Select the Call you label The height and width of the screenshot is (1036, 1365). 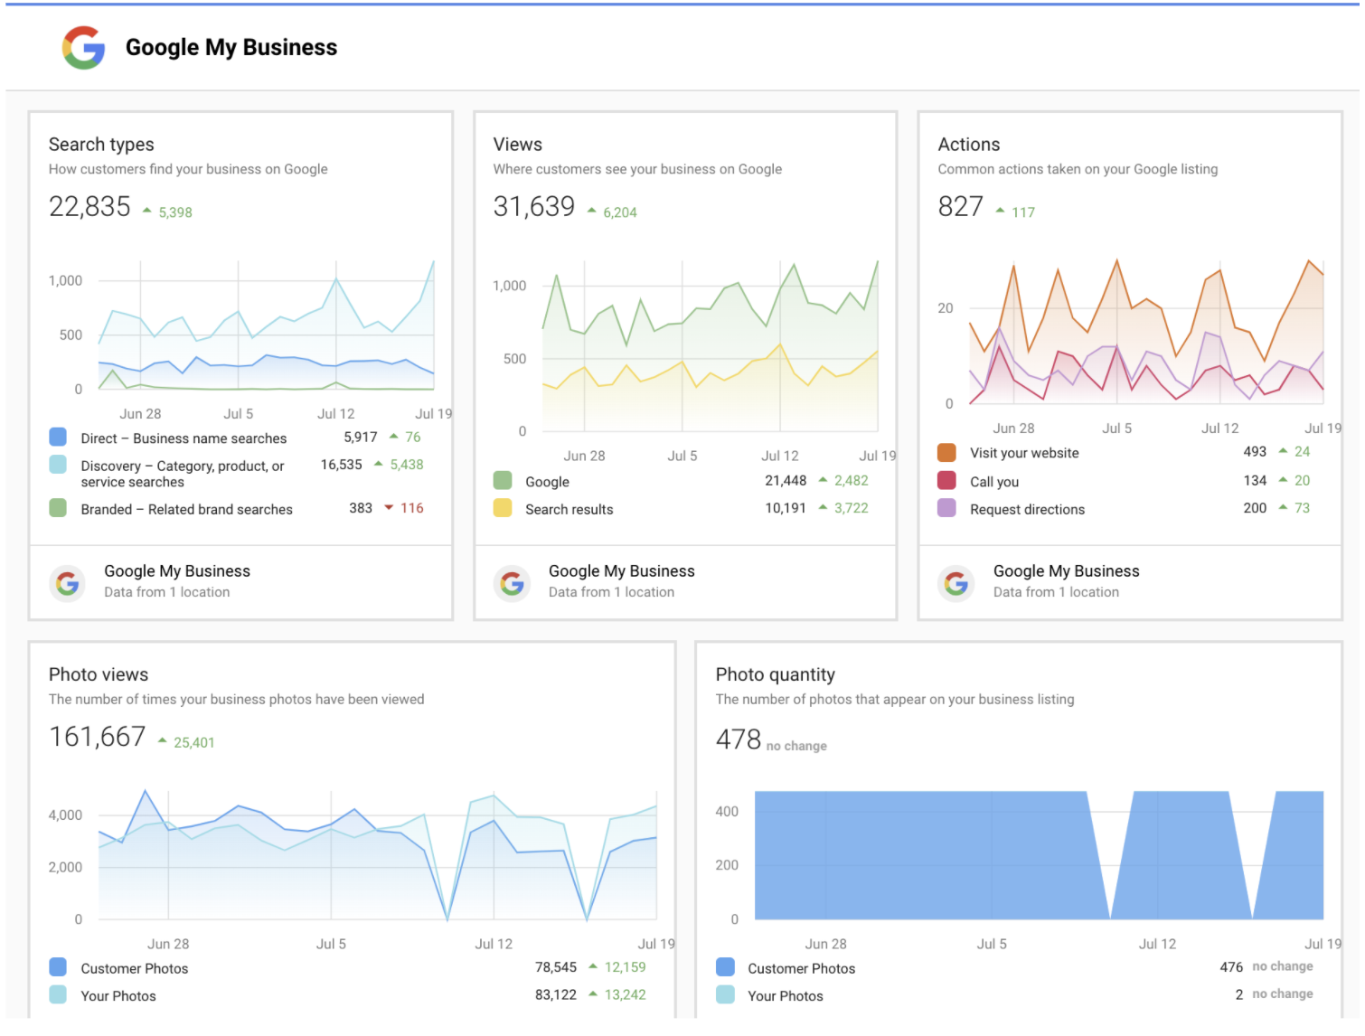[x=994, y=483]
